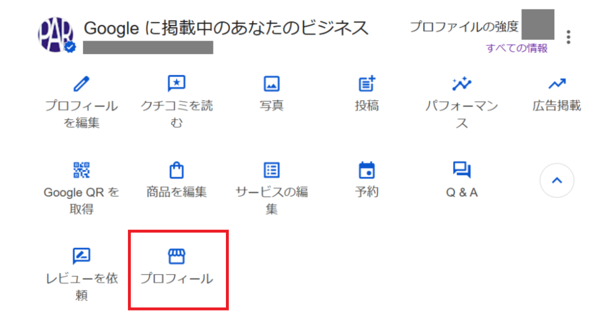The image size is (604, 323).
Task: Click the Google に掲載中のあなたのビジネス heading
Action: coord(226,28)
